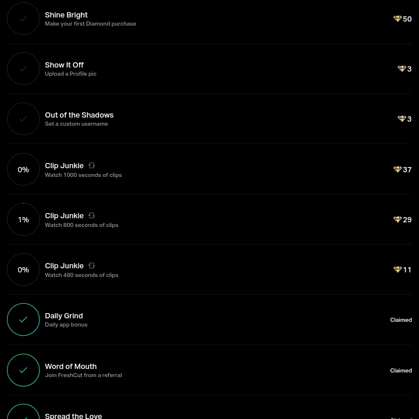
Task: Click the Show It Off checkmark circle
Action: pyautogui.click(x=23, y=69)
